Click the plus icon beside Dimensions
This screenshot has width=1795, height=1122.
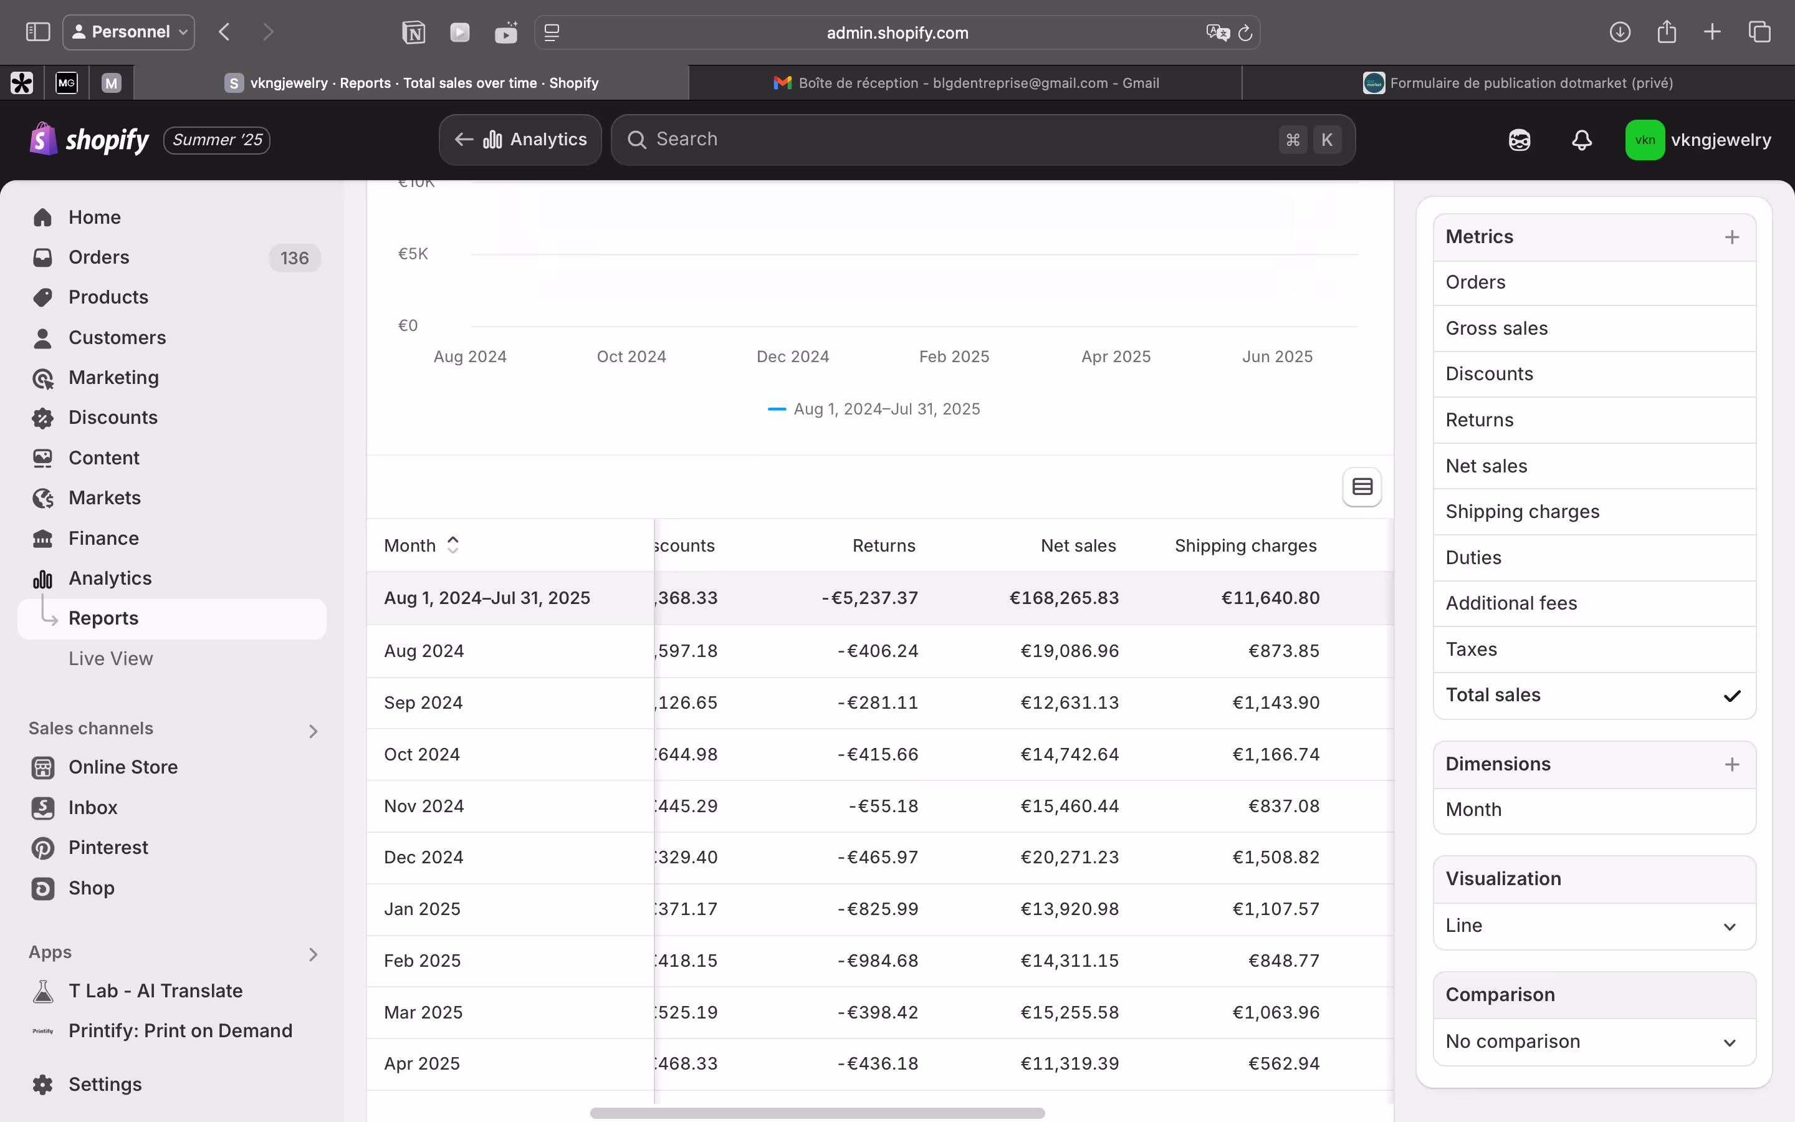[1731, 764]
